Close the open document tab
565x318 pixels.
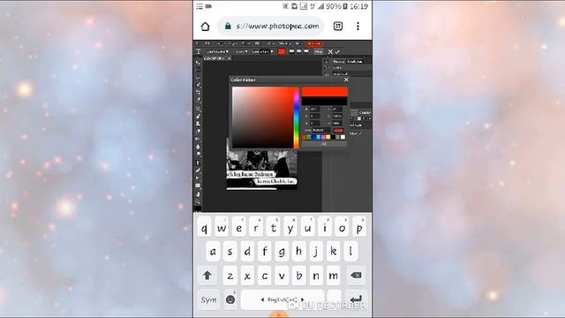pyautogui.click(x=230, y=58)
